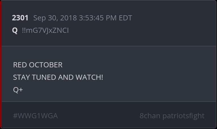This screenshot has height=129, width=217.
Task: Click the word OCTOBER in post
Action: coord(46,65)
